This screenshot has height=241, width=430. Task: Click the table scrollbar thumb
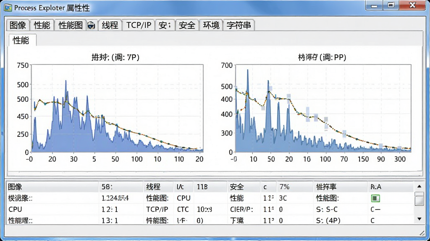pyautogui.click(x=419, y=199)
